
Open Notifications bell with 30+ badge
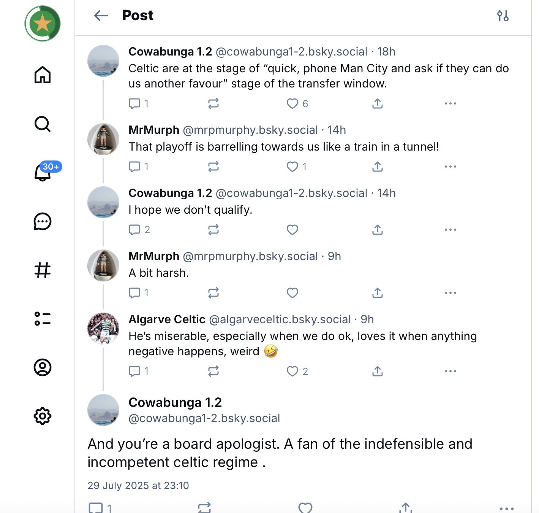(43, 173)
